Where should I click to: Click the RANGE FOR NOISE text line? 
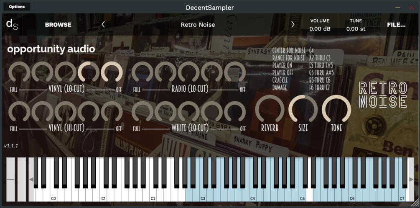point(301,58)
